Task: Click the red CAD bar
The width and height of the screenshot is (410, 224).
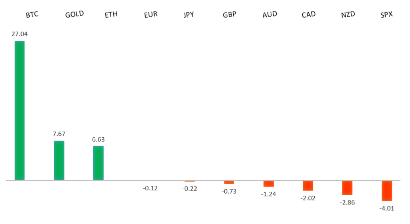Action: (x=308, y=185)
